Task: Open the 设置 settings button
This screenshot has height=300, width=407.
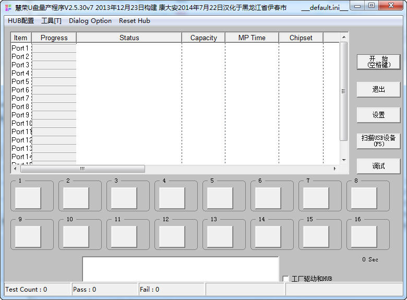Action: pos(378,115)
